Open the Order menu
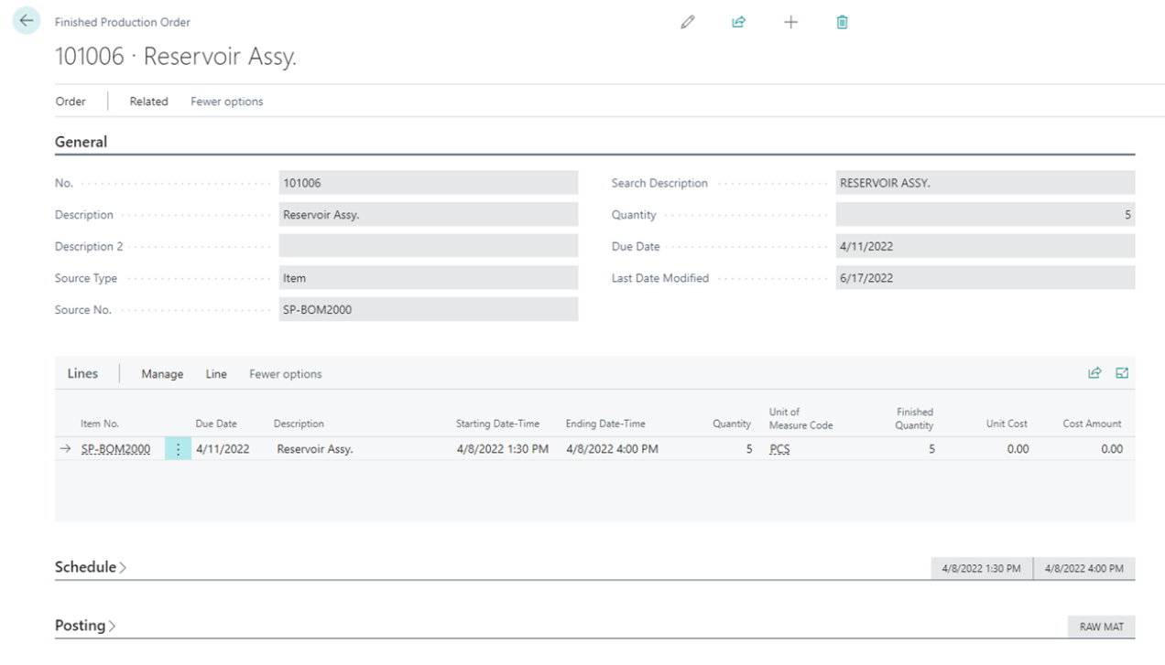This screenshot has height=665, width=1165. pos(71,102)
